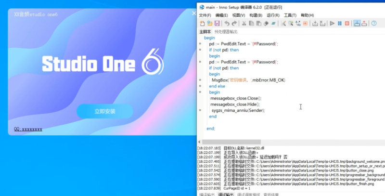The image size is (385, 196).
Task: Click the button_finish.png log line
Action: coord(286,184)
